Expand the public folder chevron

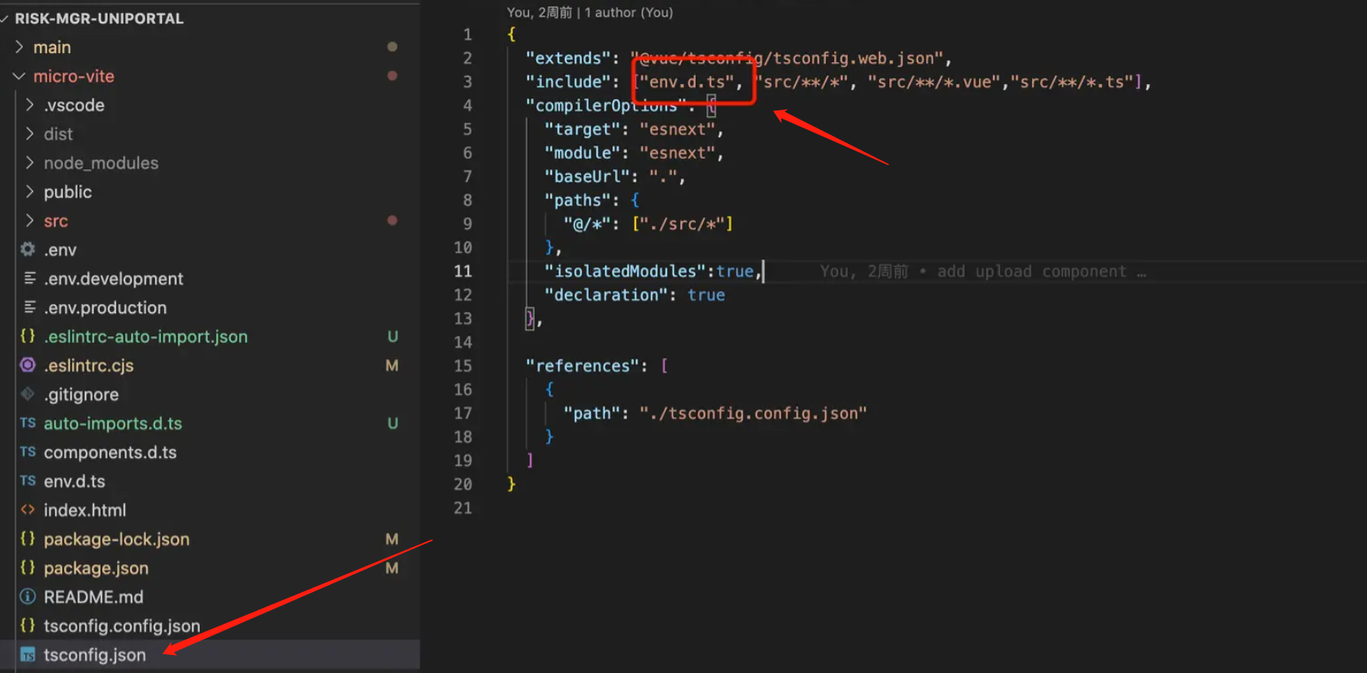[29, 192]
